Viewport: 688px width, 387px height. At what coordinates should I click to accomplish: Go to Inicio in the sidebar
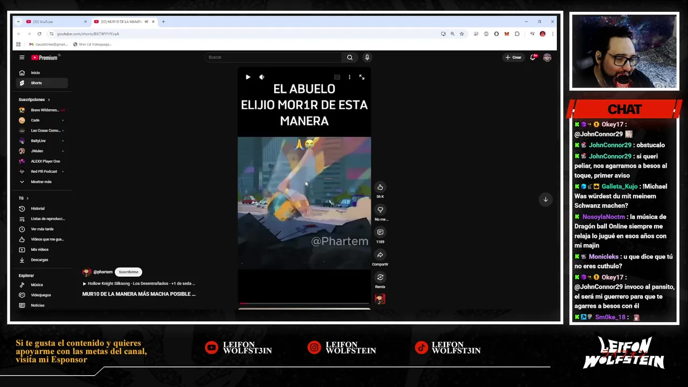pyautogui.click(x=42, y=73)
